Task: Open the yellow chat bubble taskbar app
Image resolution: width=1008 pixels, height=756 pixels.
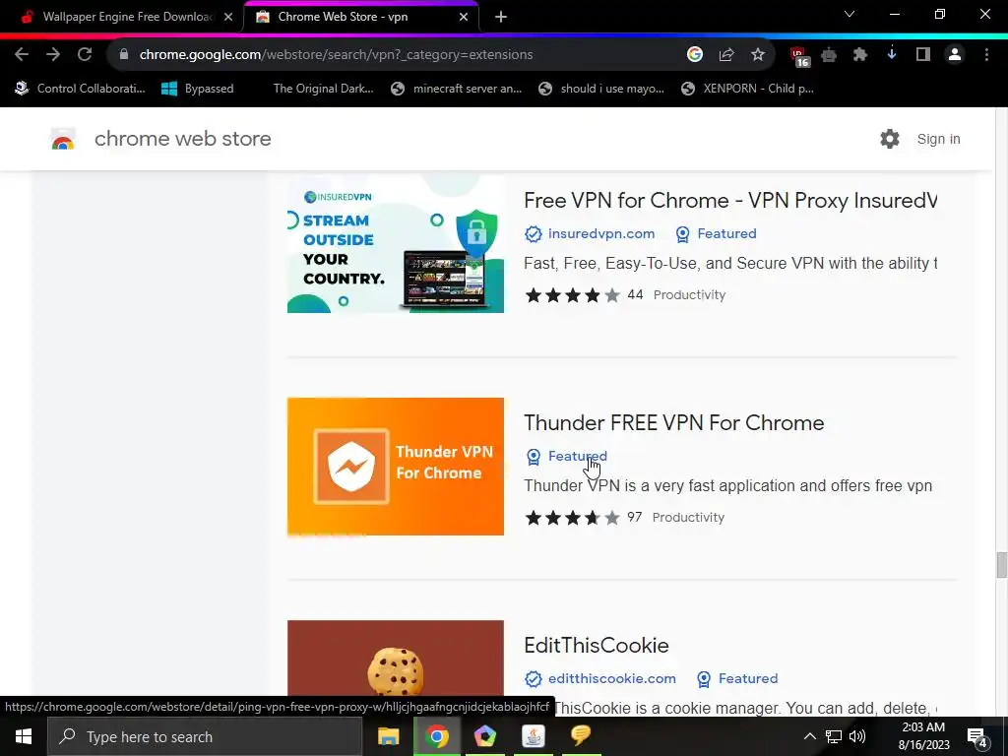Action: click(581, 736)
